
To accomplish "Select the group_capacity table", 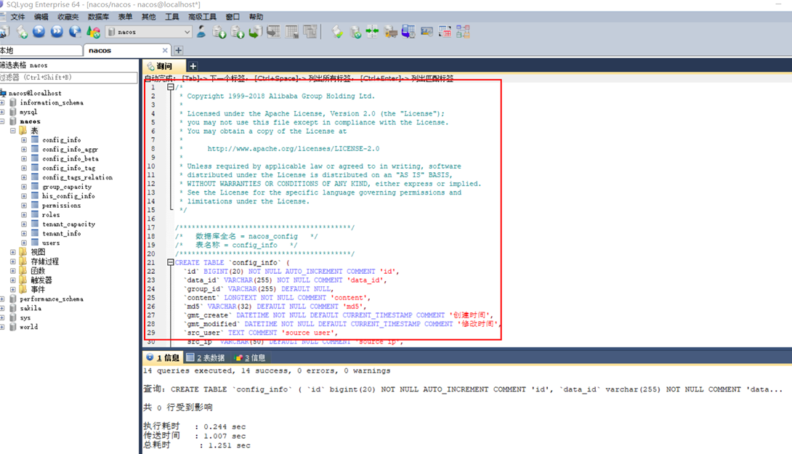I will [67, 187].
